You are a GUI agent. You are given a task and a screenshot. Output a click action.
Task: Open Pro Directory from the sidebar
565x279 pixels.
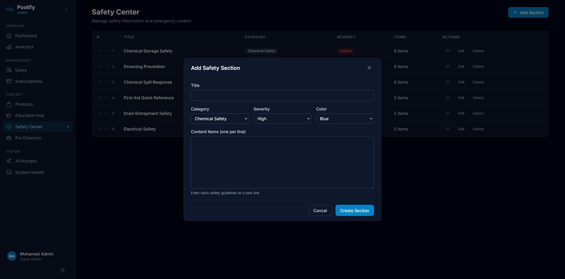click(x=28, y=138)
